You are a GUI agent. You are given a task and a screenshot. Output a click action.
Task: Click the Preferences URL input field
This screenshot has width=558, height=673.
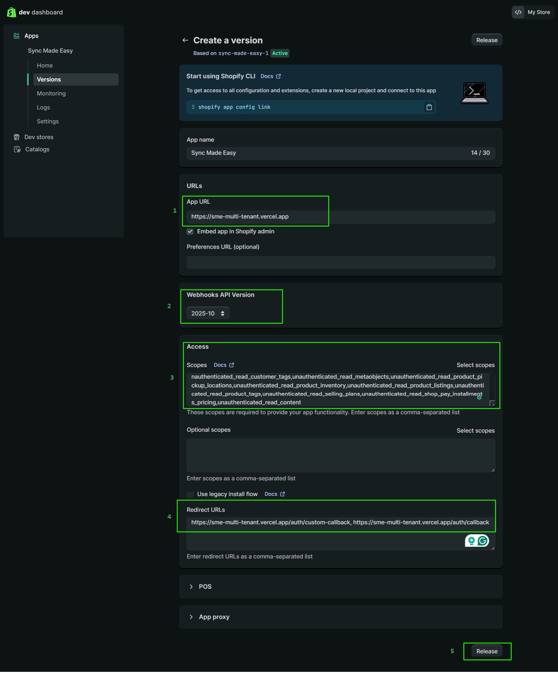340,262
